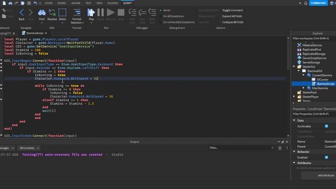Open the VIEW ribbon tab

tap(99, 3)
